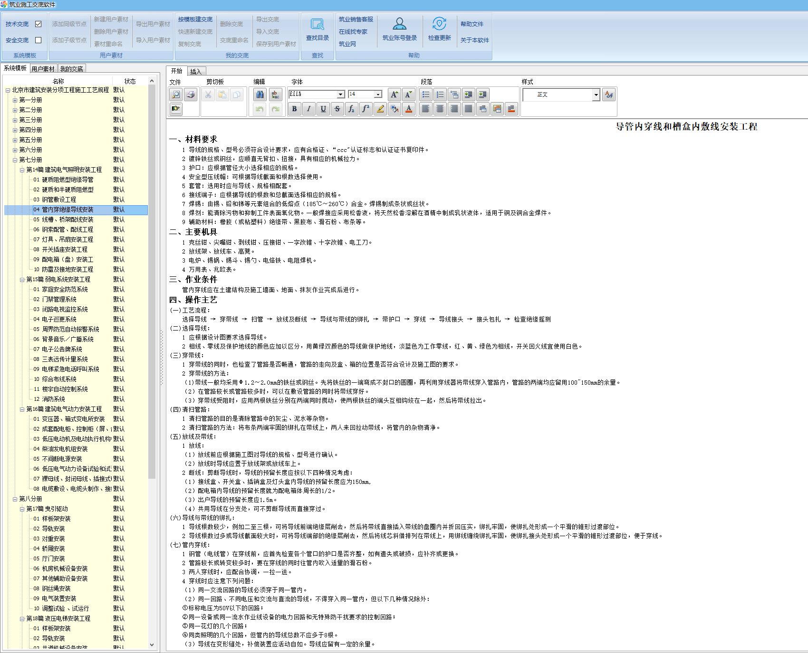Click 在线找专家 link
Viewport: 808px width, 653px height.
pos(353,32)
